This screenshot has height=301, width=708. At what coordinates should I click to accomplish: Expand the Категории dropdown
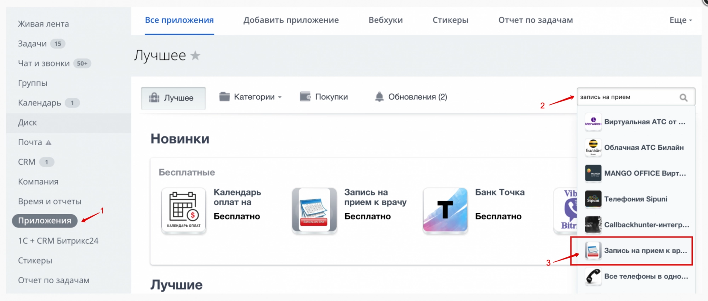[251, 97]
